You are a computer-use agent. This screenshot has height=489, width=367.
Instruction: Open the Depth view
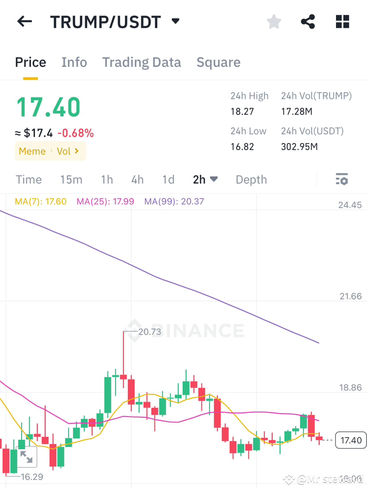click(x=251, y=179)
